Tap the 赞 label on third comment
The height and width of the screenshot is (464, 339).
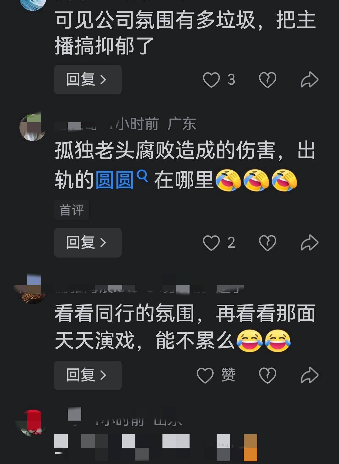click(228, 375)
